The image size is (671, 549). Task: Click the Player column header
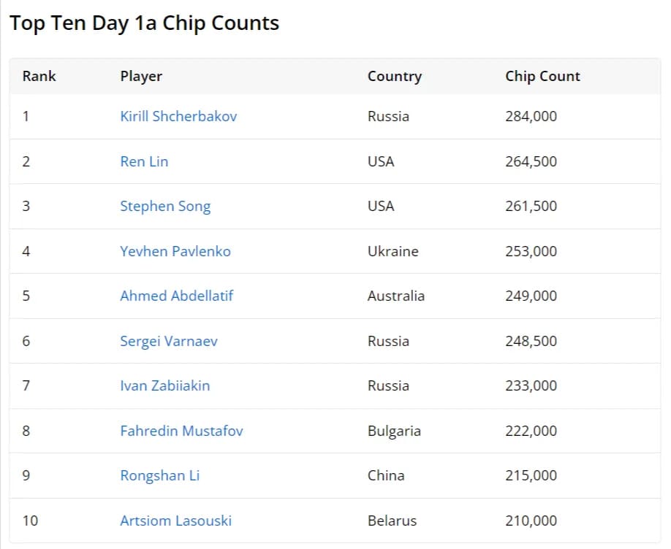(x=141, y=76)
